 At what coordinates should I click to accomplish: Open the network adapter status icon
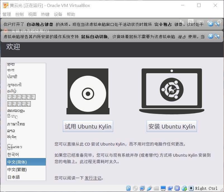(x=142, y=188)
